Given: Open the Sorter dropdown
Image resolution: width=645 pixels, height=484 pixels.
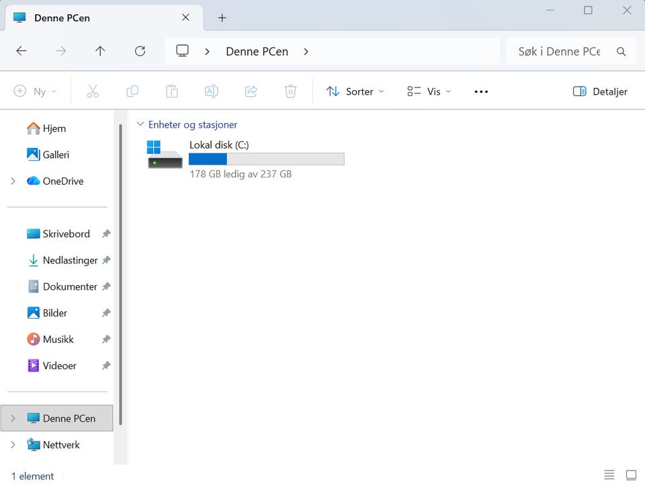Looking at the screenshot, I should coord(355,91).
